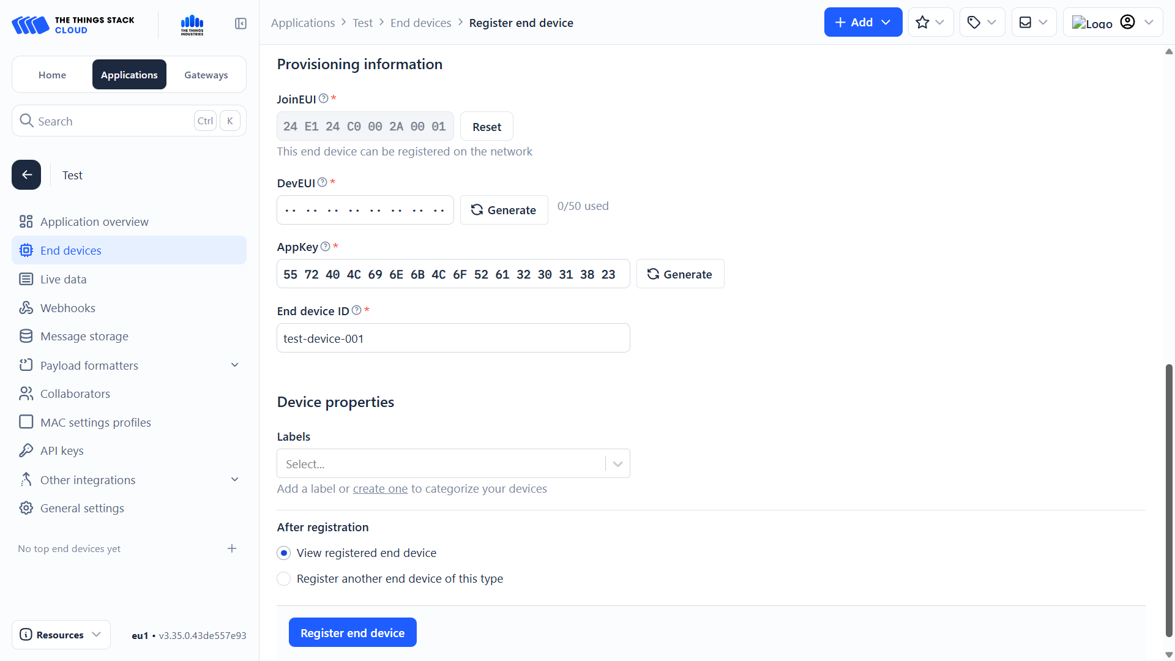Click the DevEUI input field
Image resolution: width=1175 pixels, height=661 pixels.
[365, 211]
